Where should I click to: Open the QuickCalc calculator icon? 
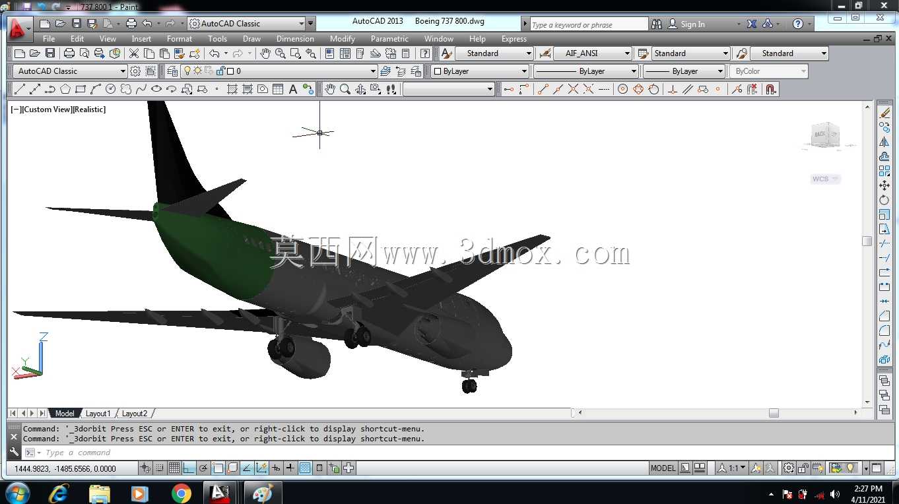[x=406, y=53]
